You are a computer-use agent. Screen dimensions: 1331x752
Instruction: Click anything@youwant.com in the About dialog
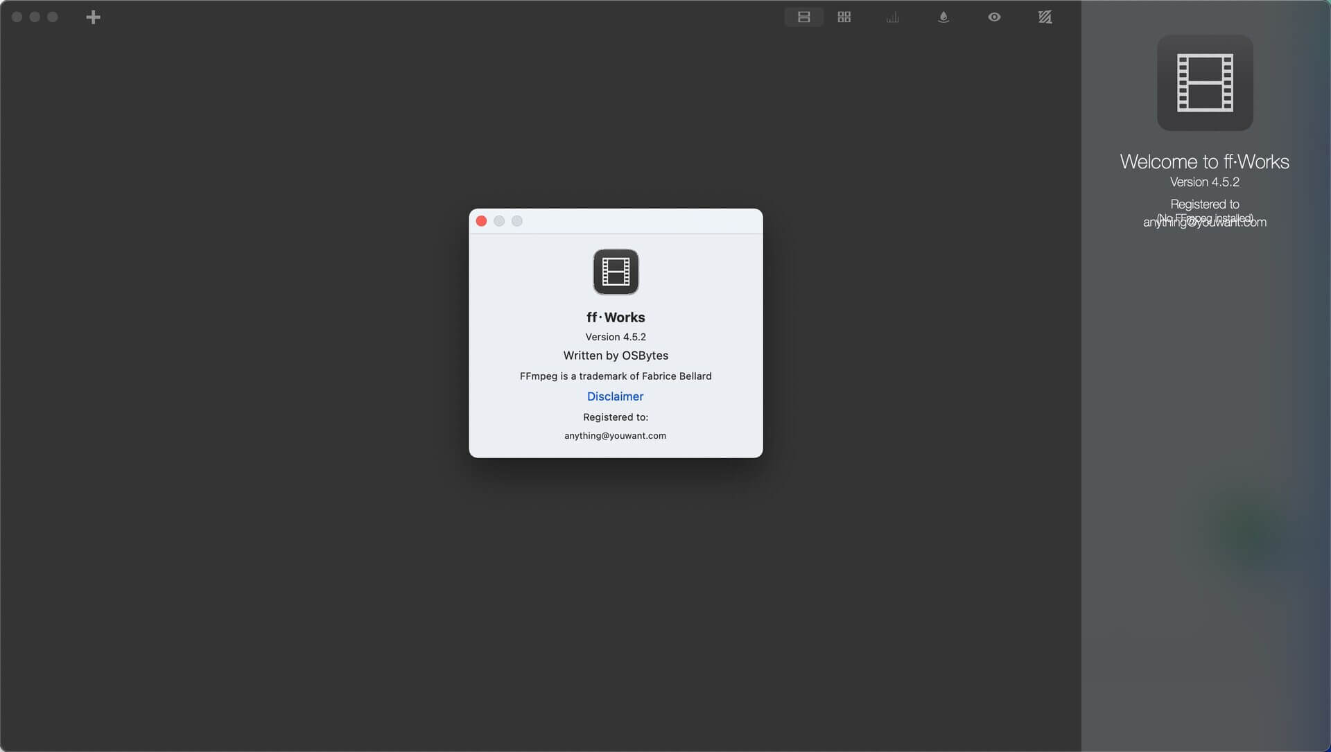[615, 436]
